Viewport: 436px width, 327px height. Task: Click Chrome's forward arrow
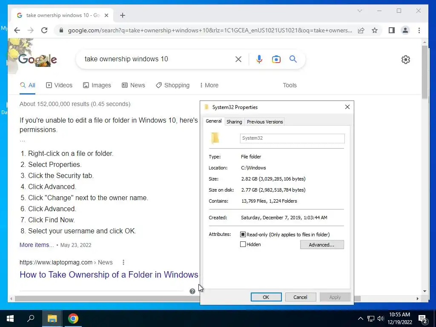(31, 30)
